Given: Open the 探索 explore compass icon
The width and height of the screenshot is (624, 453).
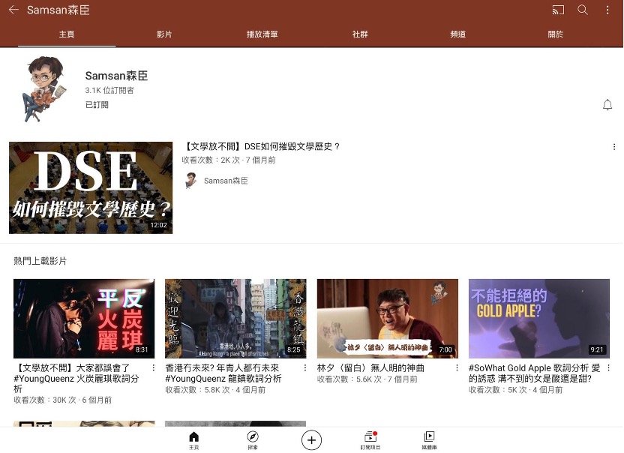Looking at the screenshot, I should coord(253,439).
